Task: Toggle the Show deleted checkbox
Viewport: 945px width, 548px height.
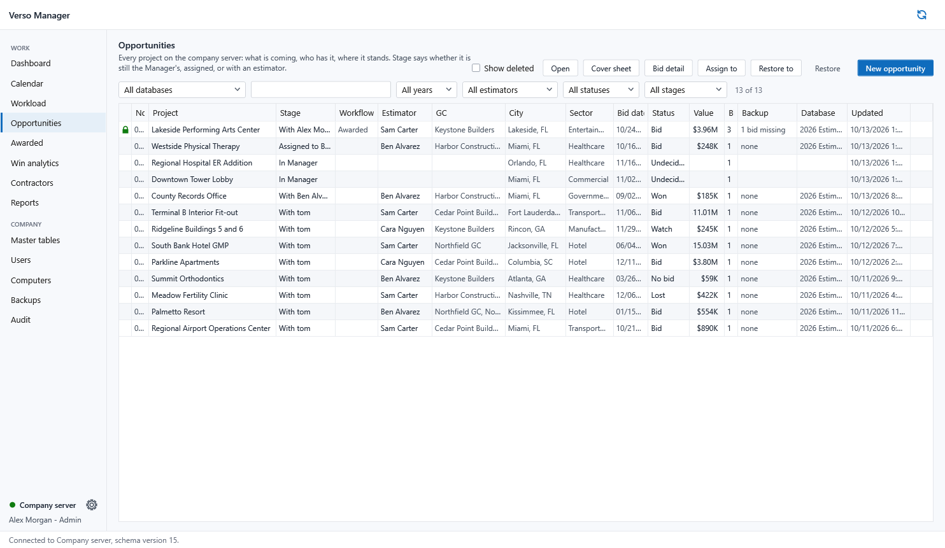Action: pos(476,68)
